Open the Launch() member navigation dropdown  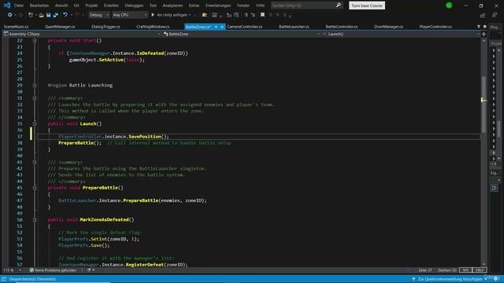pos(401,34)
